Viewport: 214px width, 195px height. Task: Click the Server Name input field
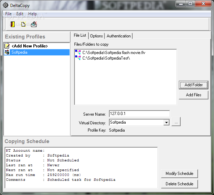pyautogui.click(x=139, y=114)
